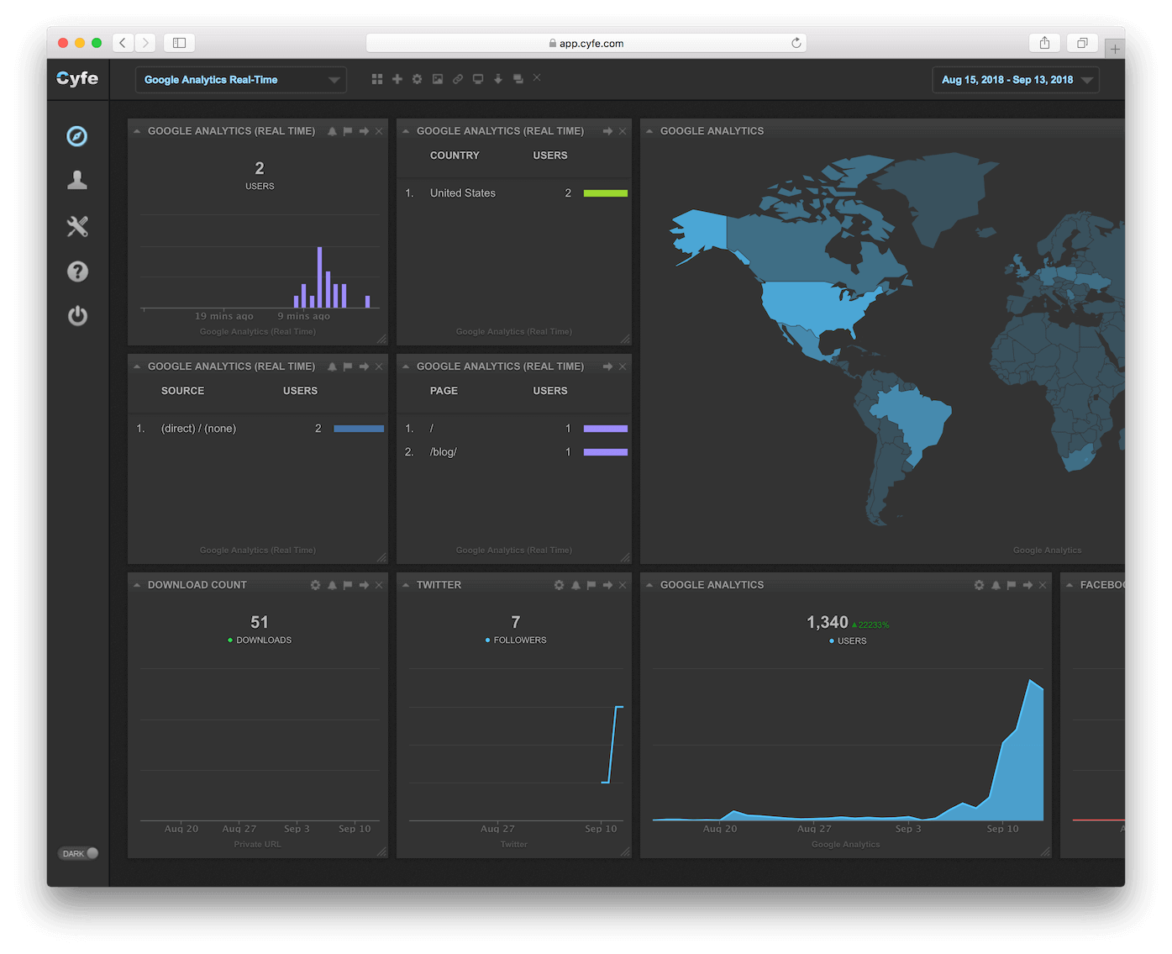
Task: Open gear settings on Twitter widget
Action: point(560,585)
